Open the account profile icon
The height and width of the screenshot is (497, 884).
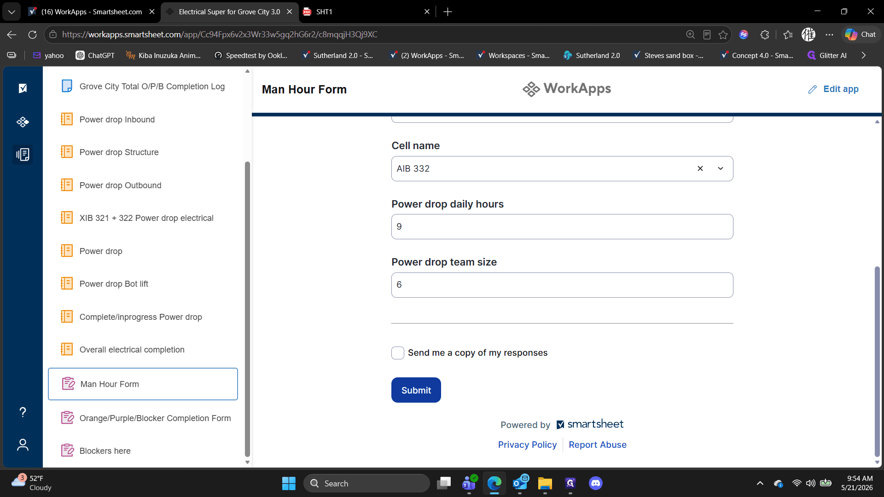(x=23, y=445)
